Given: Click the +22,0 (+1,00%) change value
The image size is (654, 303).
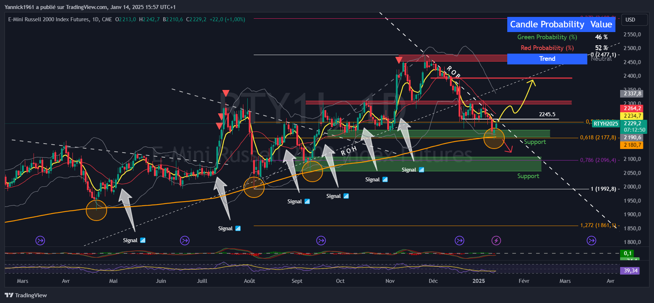Looking at the screenshot, I should point(227,19).
